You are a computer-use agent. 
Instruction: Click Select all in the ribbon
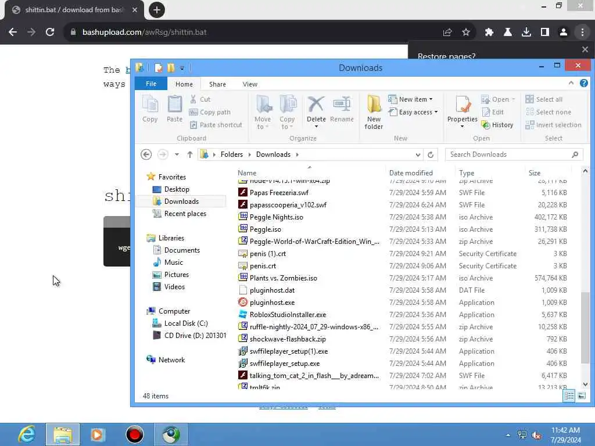[x=544, y=99]
